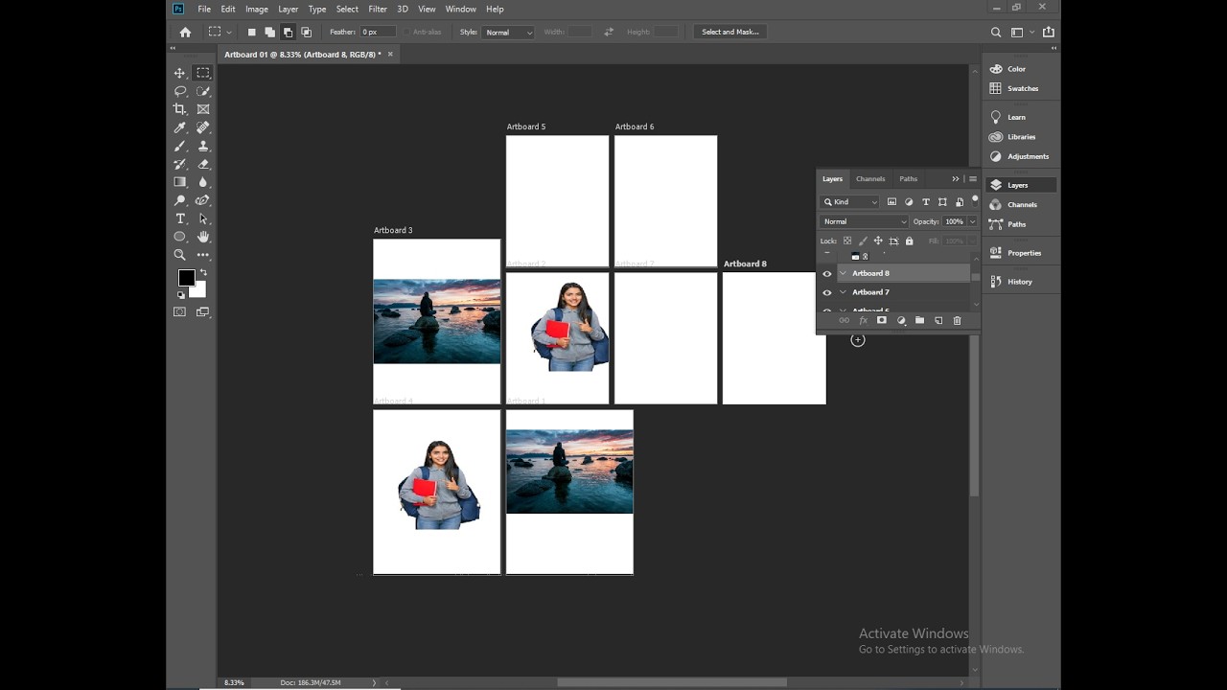
Task: Click the Home icon in options bar
Action: point(185,32)
